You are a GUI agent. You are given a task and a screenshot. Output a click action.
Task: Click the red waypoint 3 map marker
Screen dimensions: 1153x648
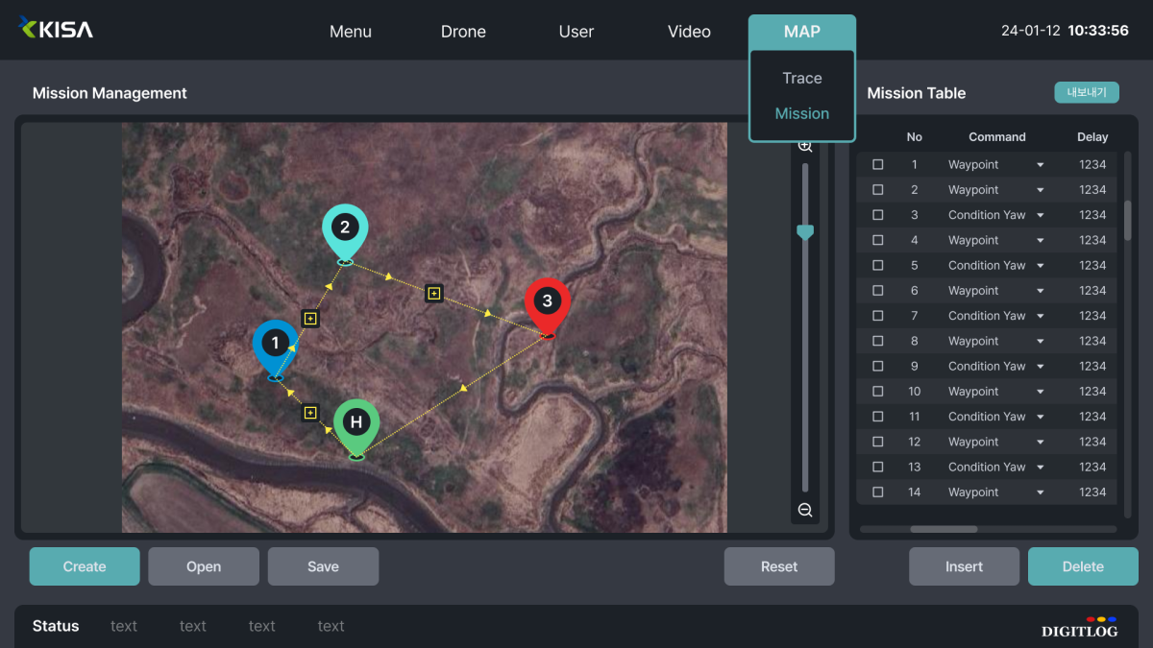[548, 303]
